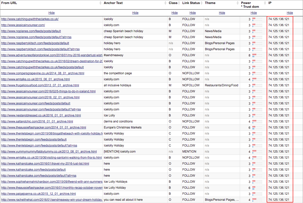Visit the nestanddressed.co.uk archive link

[x=41, y=115]
